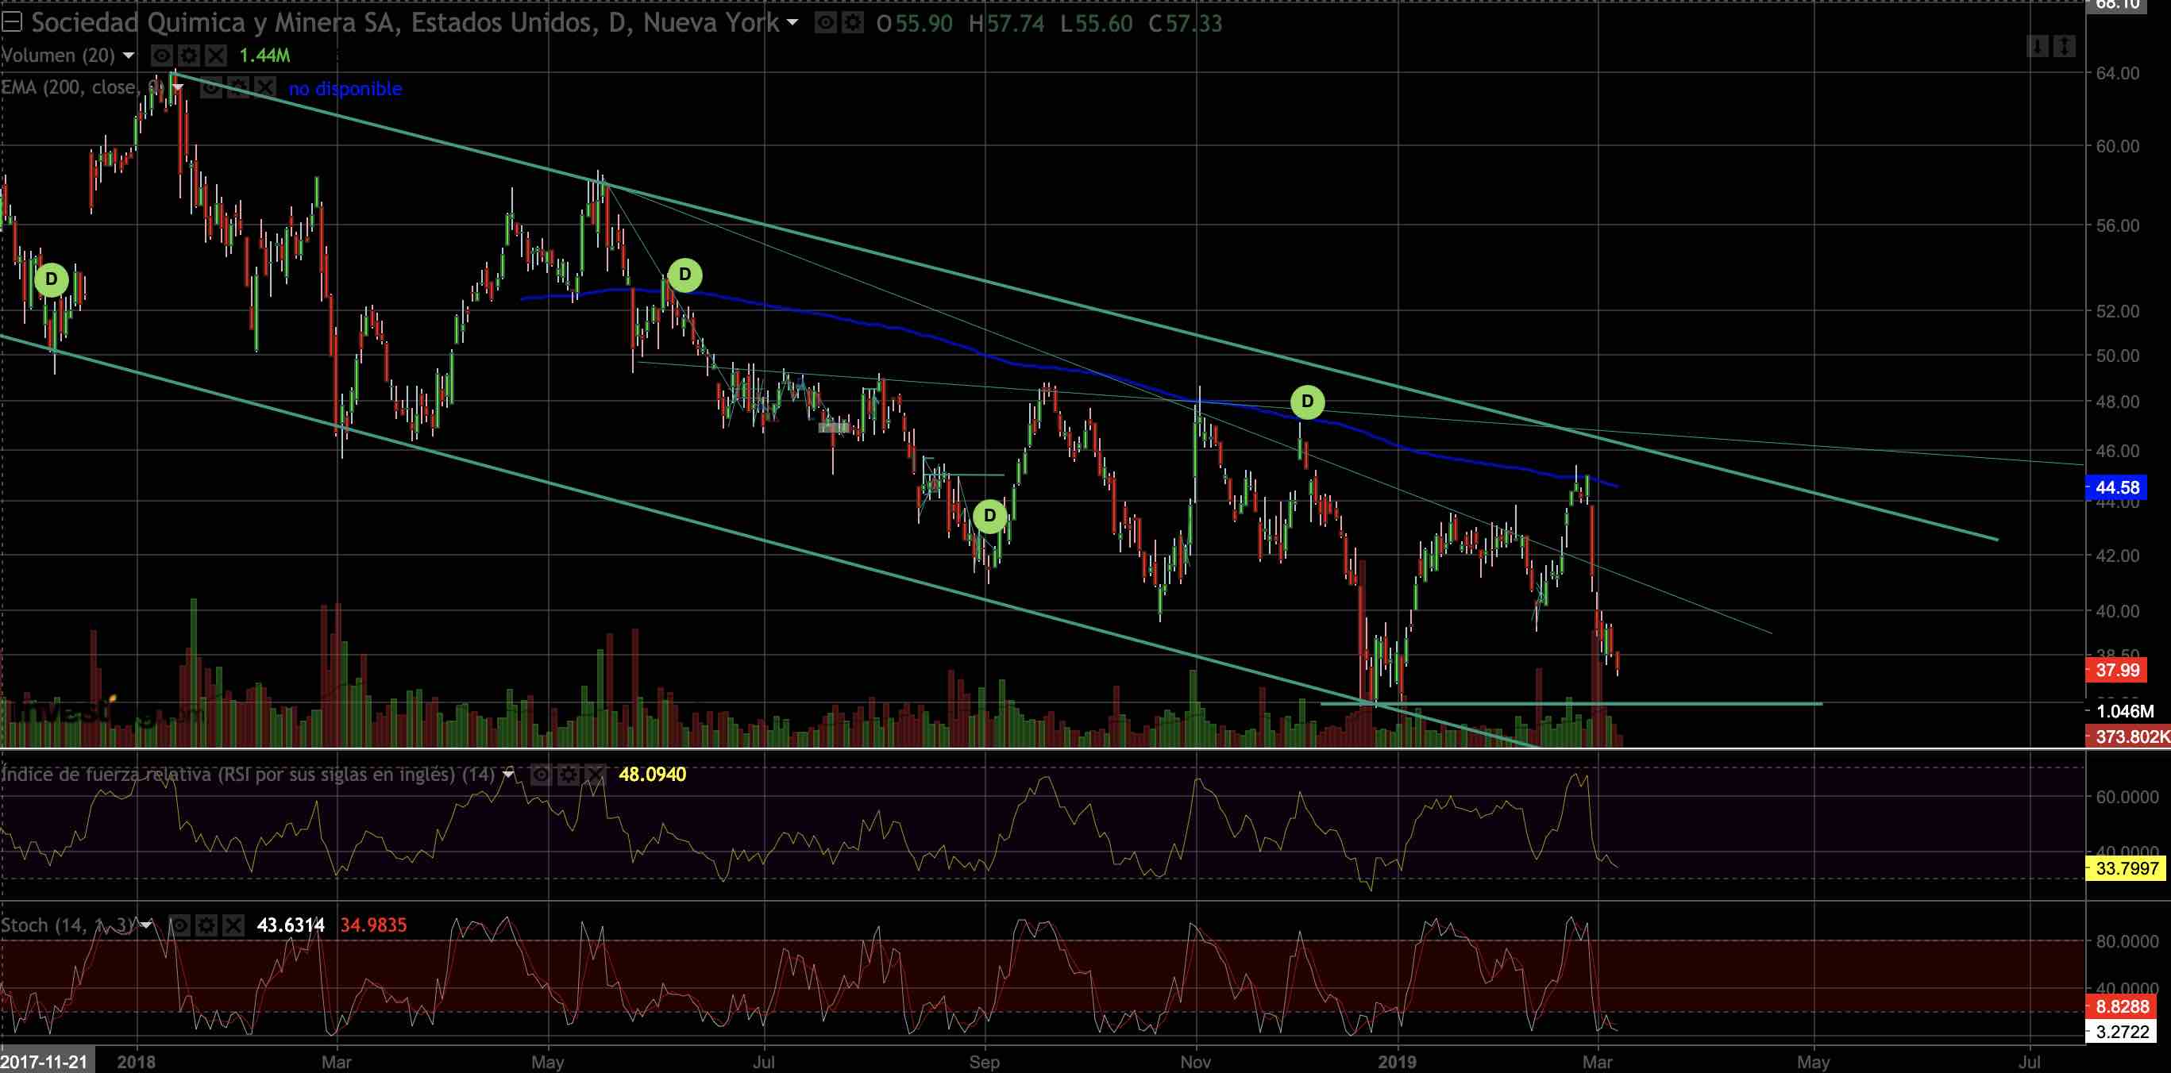Collapse the legend with the minus box icon
Image resolution: width=2171 pixels, height=1073 pixels.
point(12,23)
